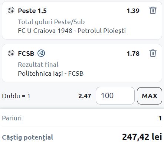Click the MAX stake button
The width and height of the screenshot is (164, 144).
(x=150, y=96)
